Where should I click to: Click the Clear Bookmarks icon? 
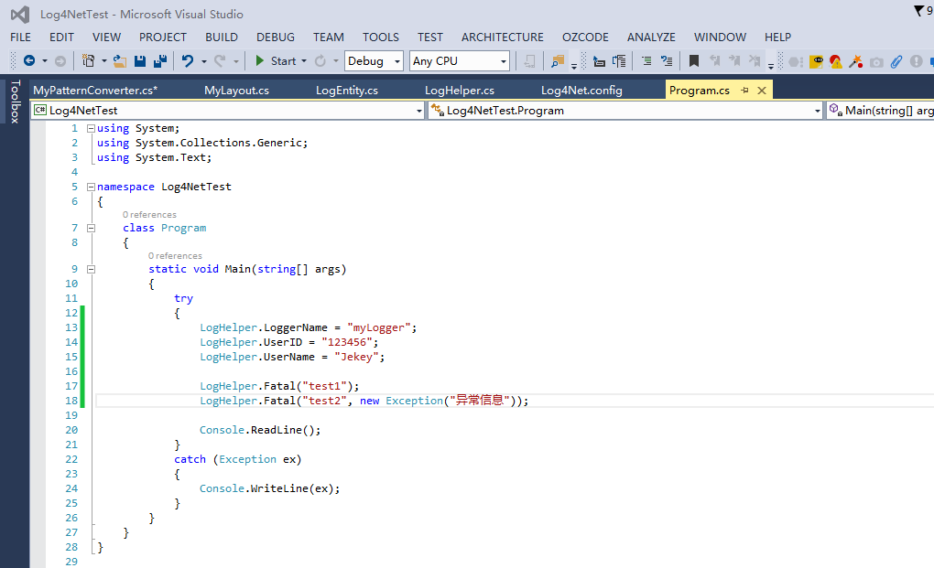pos(755,60)
